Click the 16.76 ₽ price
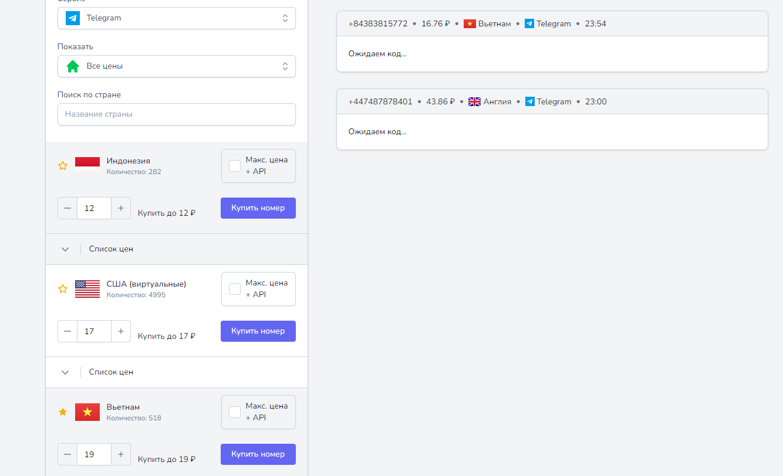 coord(436,24)
